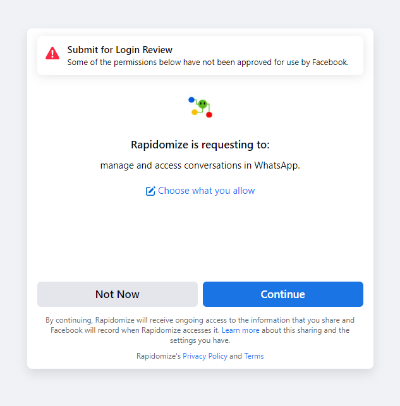Click the settings you have text line
This screenshot has height=406, width=400.
tap(200, 340)
